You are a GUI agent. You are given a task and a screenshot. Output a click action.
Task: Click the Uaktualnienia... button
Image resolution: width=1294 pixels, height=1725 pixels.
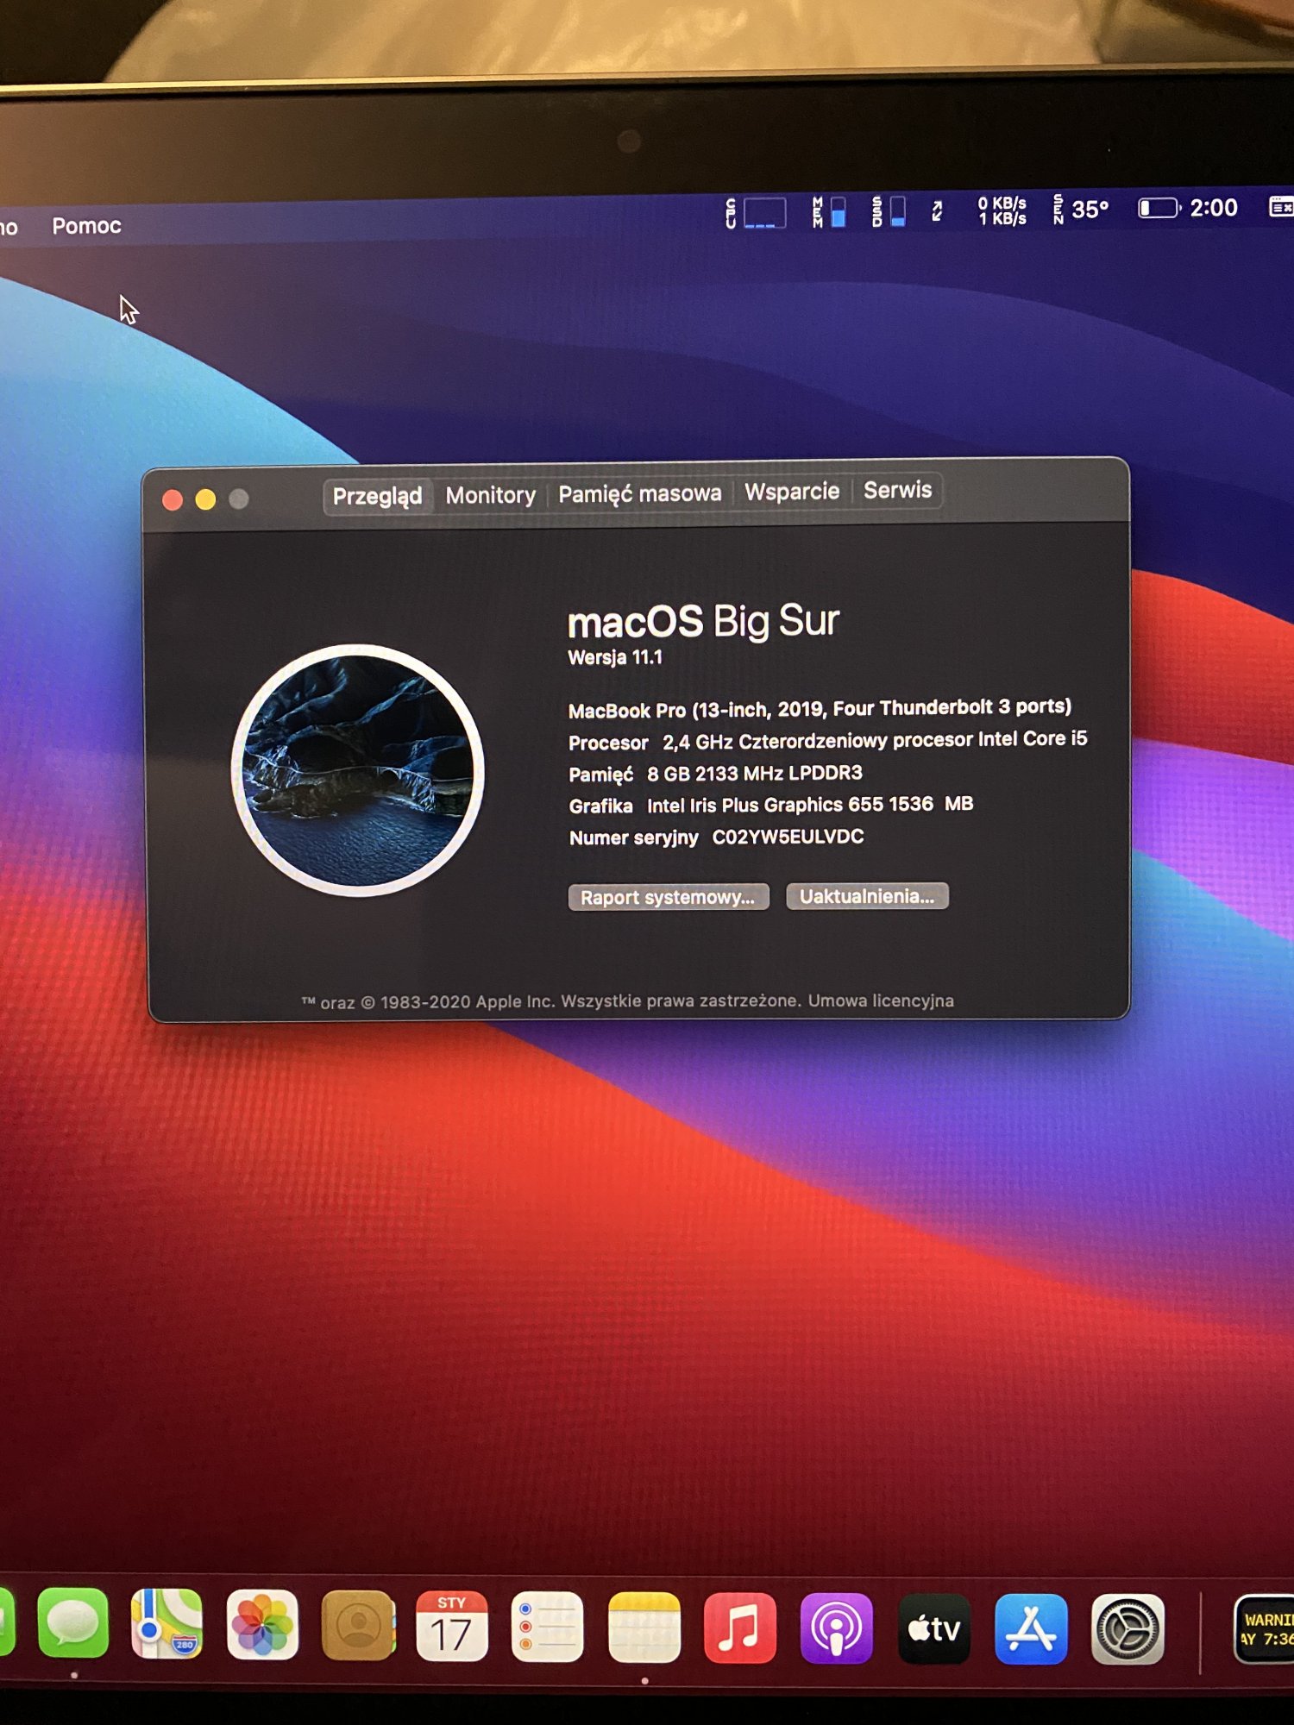pos(867,896)
